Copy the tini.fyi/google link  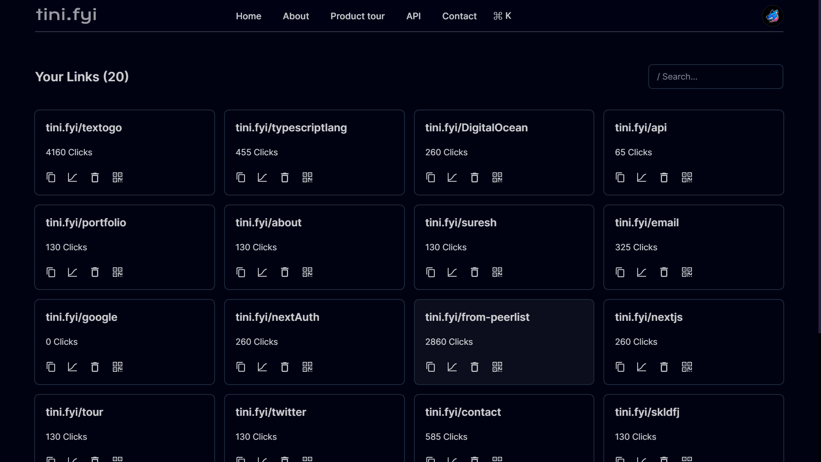[51, 367]
